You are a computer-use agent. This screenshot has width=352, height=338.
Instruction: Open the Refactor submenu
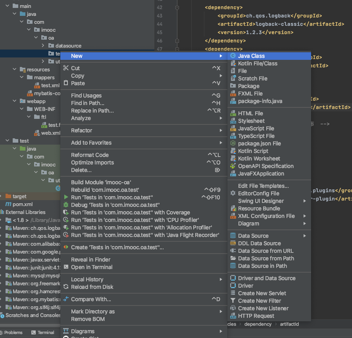click(144, 130)
